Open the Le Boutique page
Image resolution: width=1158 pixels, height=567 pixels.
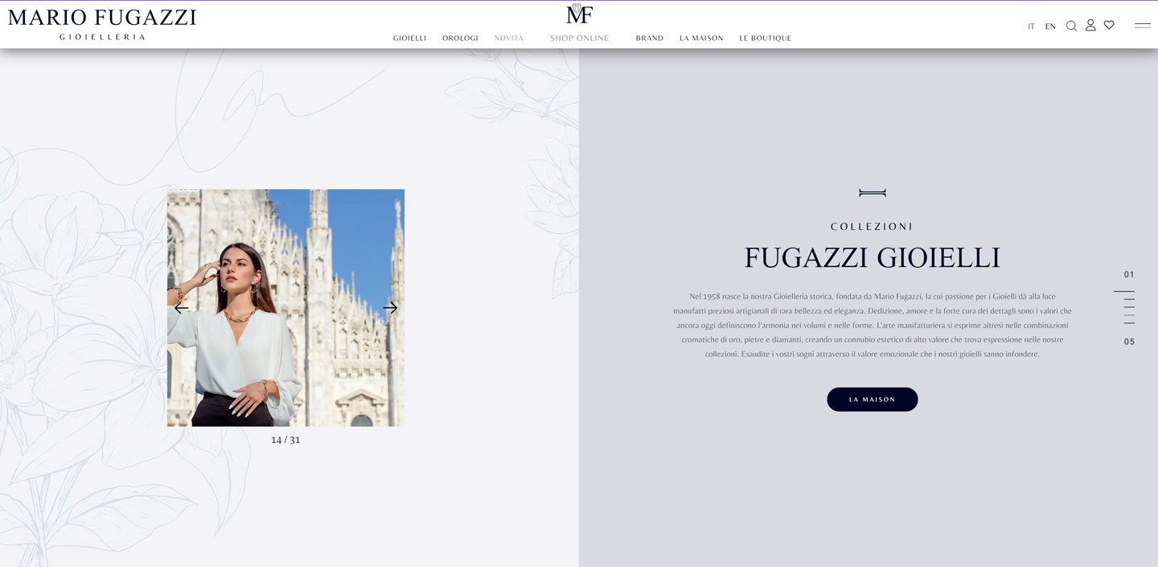click(766, 38)
